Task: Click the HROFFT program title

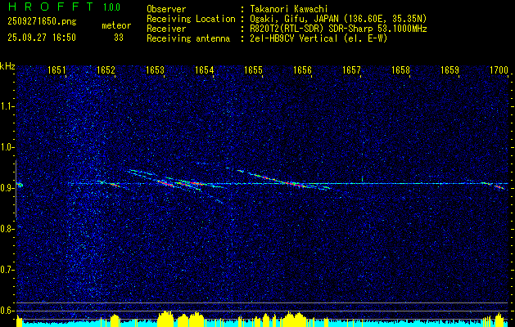Action: (x=52, y=7)
